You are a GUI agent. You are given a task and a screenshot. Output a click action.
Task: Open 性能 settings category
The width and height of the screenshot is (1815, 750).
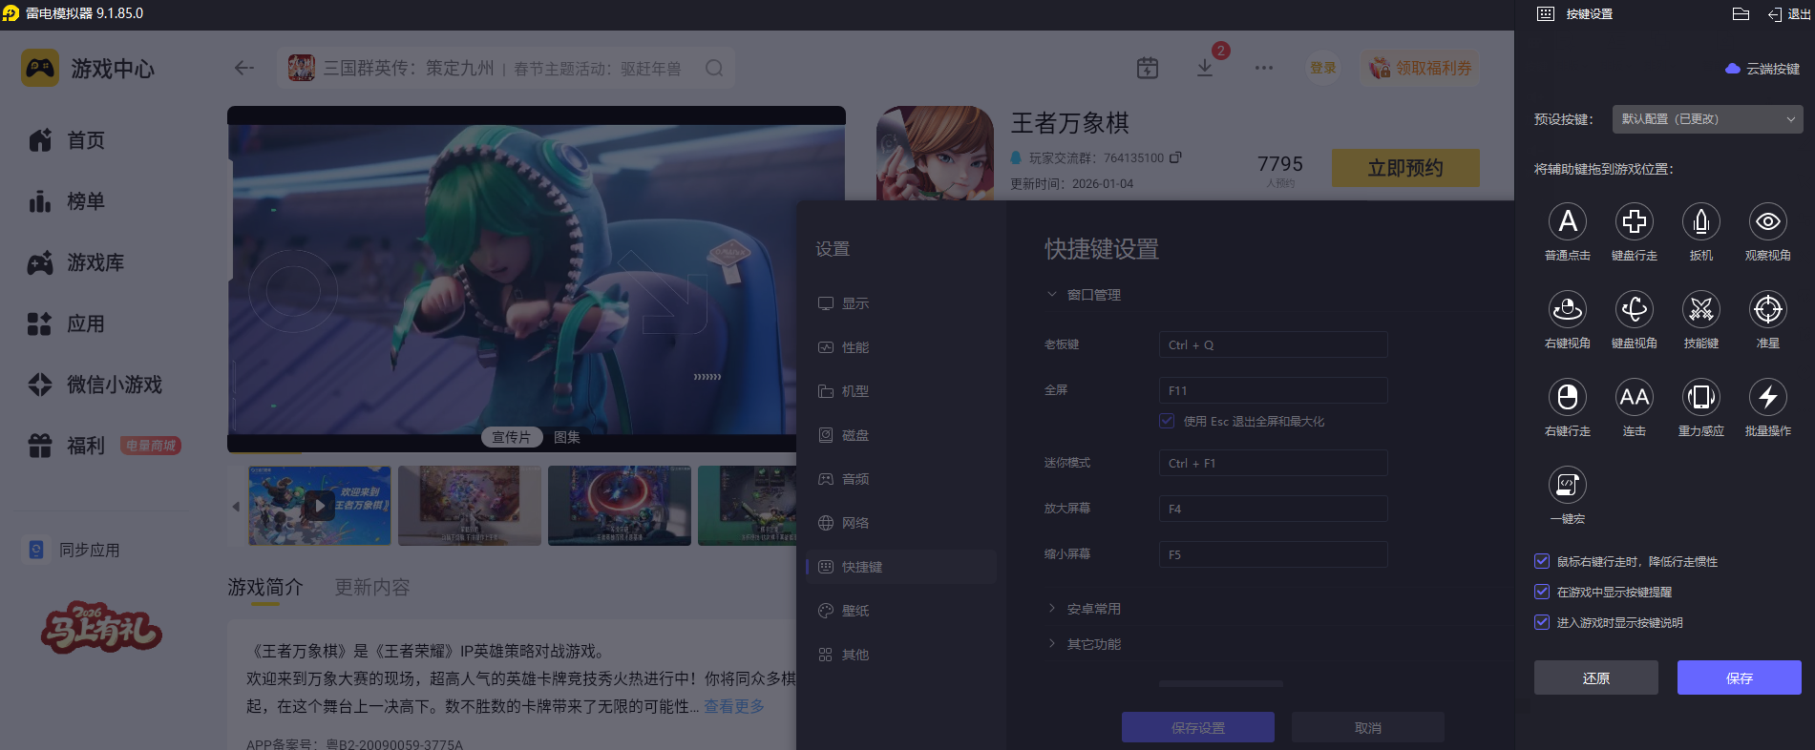(x=901, y=347)
